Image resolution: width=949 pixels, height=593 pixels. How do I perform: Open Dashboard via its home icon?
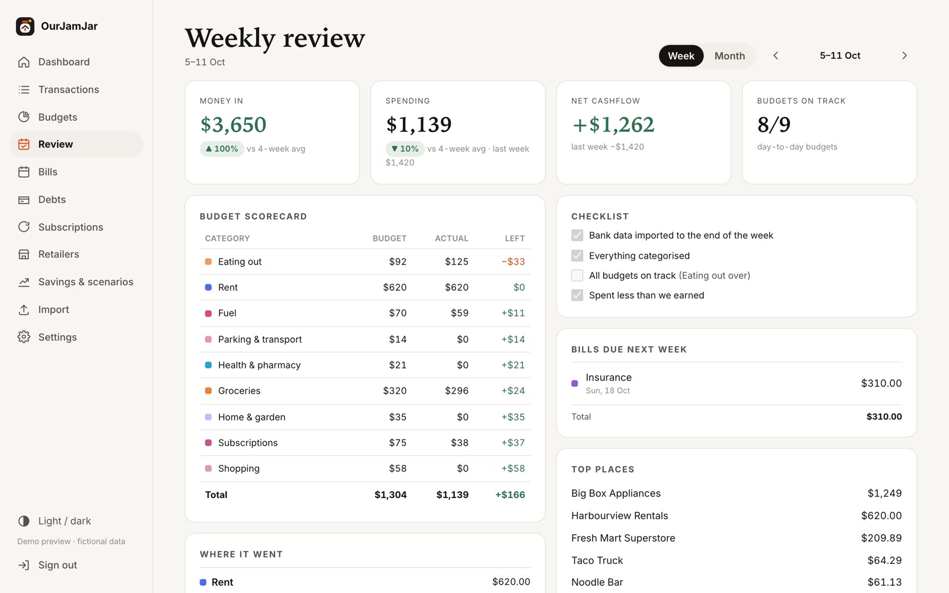(24, 62)
